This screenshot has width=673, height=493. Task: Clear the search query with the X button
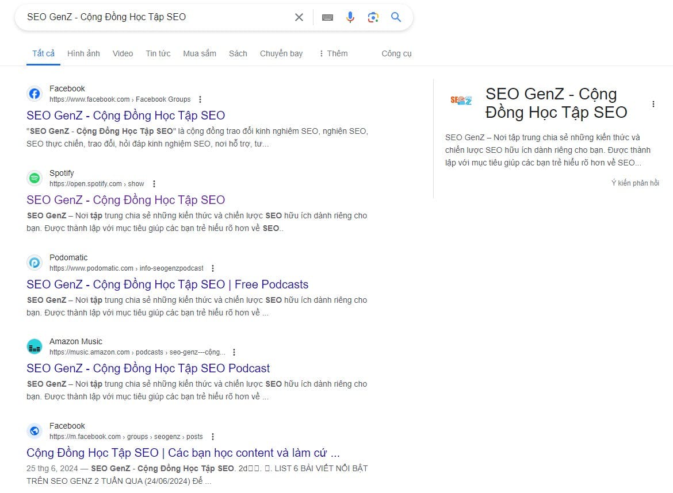[299, 17]
